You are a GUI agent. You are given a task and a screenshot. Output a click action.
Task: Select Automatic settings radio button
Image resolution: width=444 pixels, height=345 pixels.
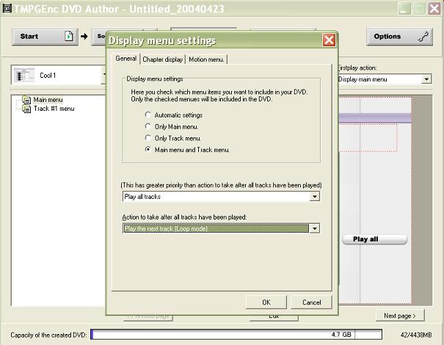pos(148,115)
